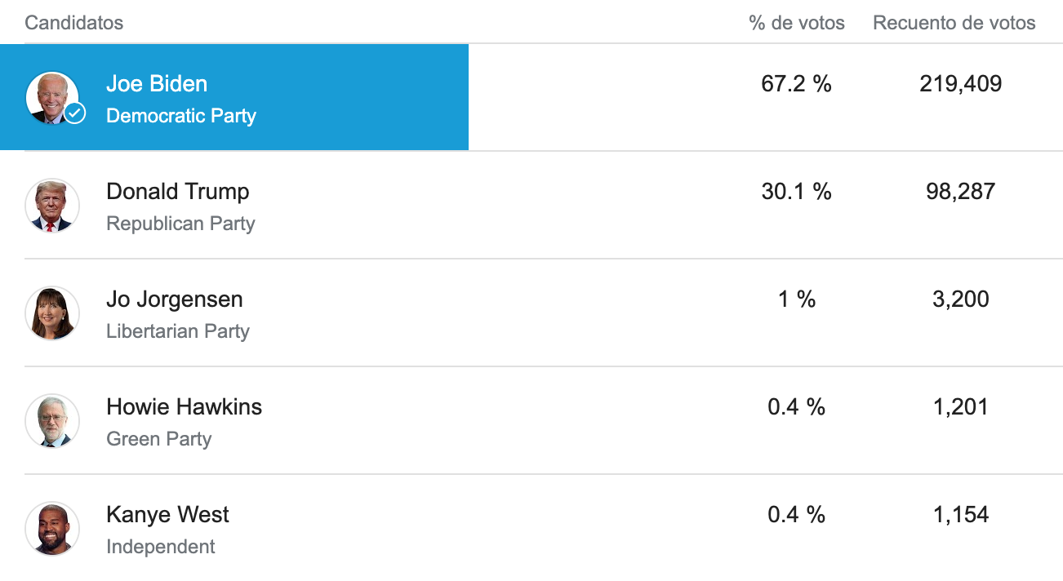Select the Kanye West candidate name
The image size is (1063, 581).
tap(167, 515)
